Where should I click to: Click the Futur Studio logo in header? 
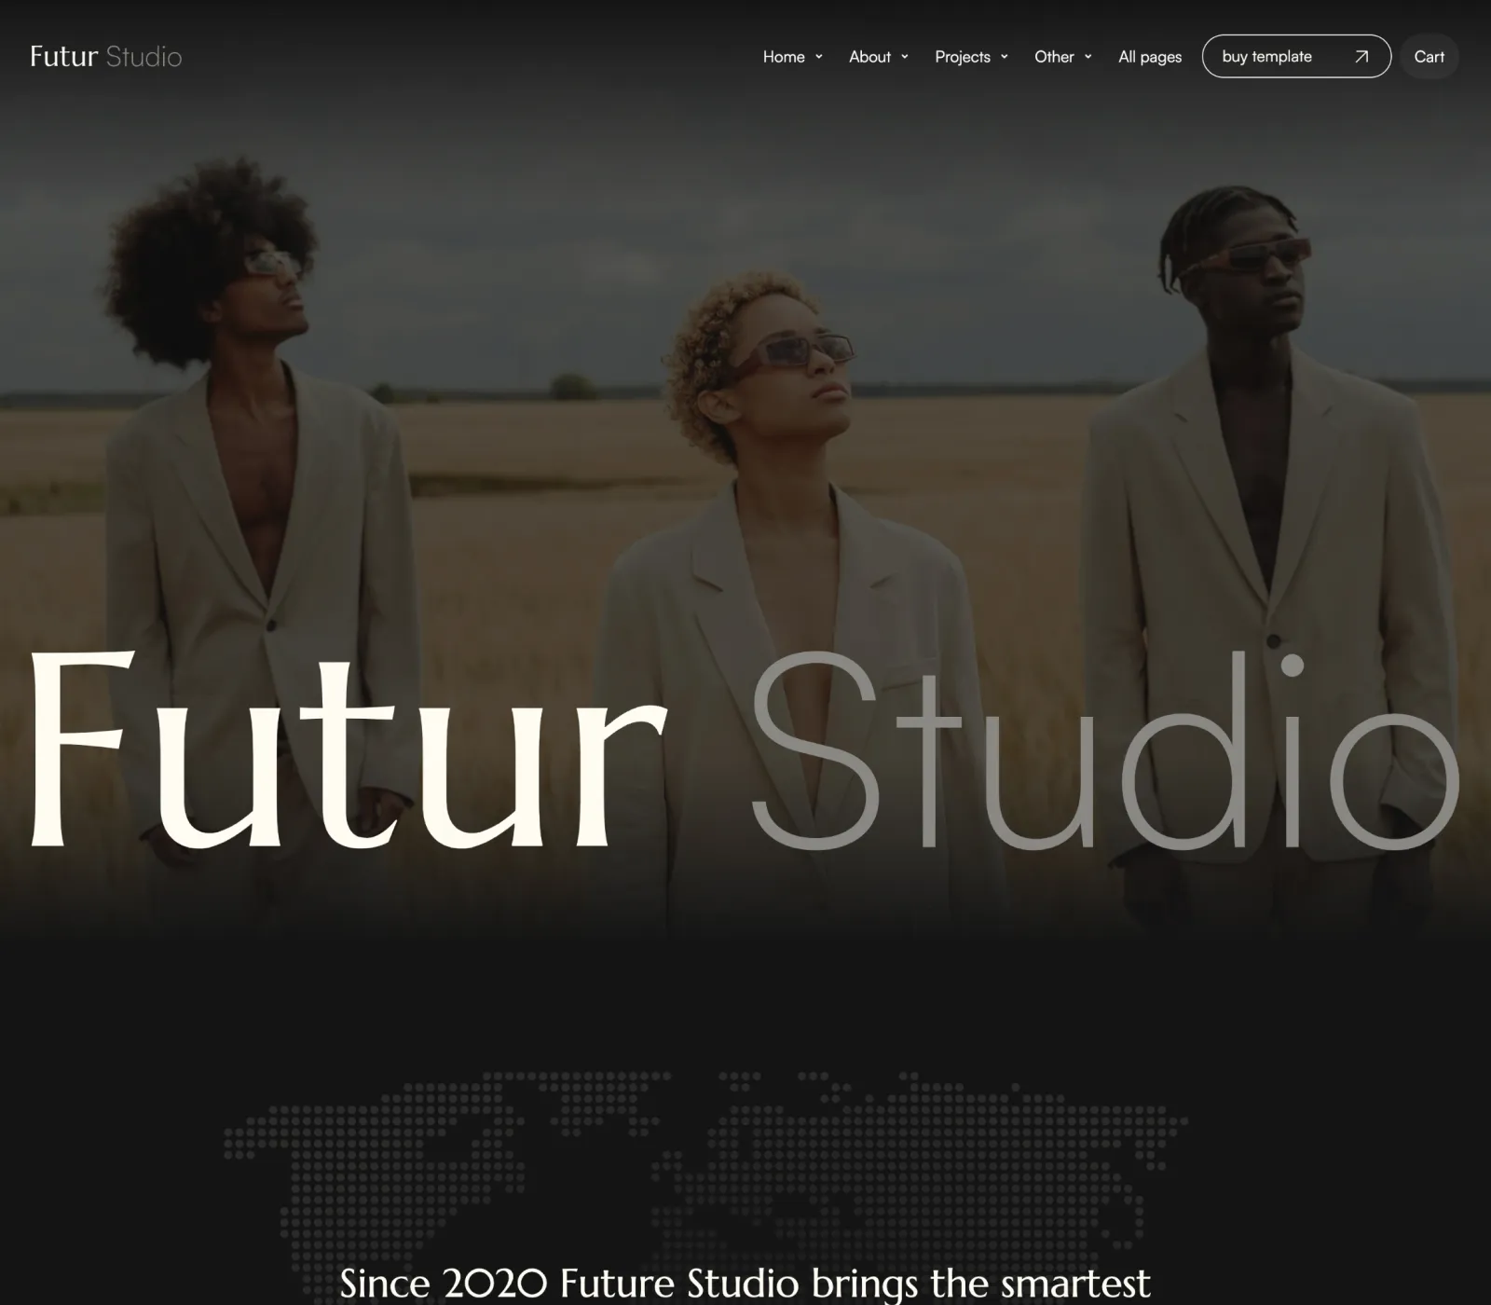tap(105, 57)
